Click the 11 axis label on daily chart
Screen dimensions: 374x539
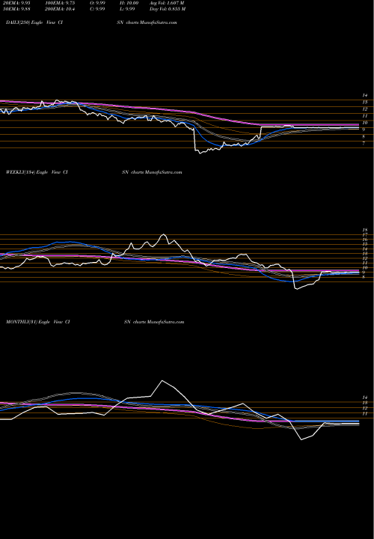365,116
